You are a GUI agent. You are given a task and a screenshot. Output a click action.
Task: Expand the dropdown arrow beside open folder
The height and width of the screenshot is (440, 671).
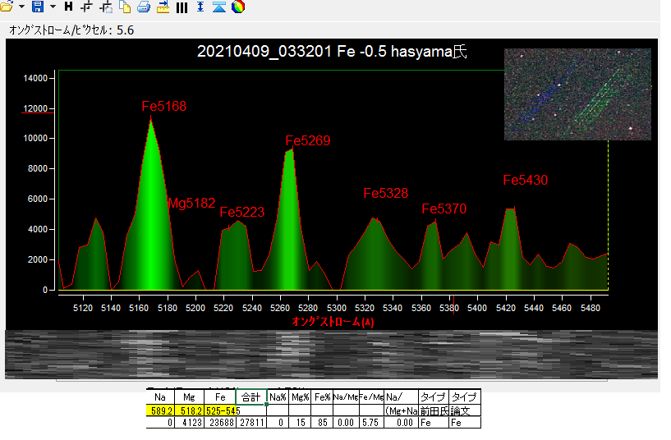(21, 7)
